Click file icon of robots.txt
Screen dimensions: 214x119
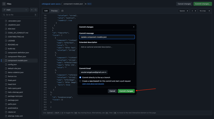tap(6, 112)
